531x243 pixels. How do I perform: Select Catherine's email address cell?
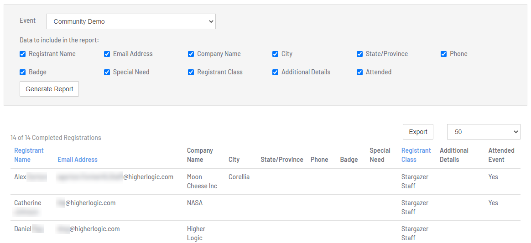pyautogui.click(x=87, y=203)
